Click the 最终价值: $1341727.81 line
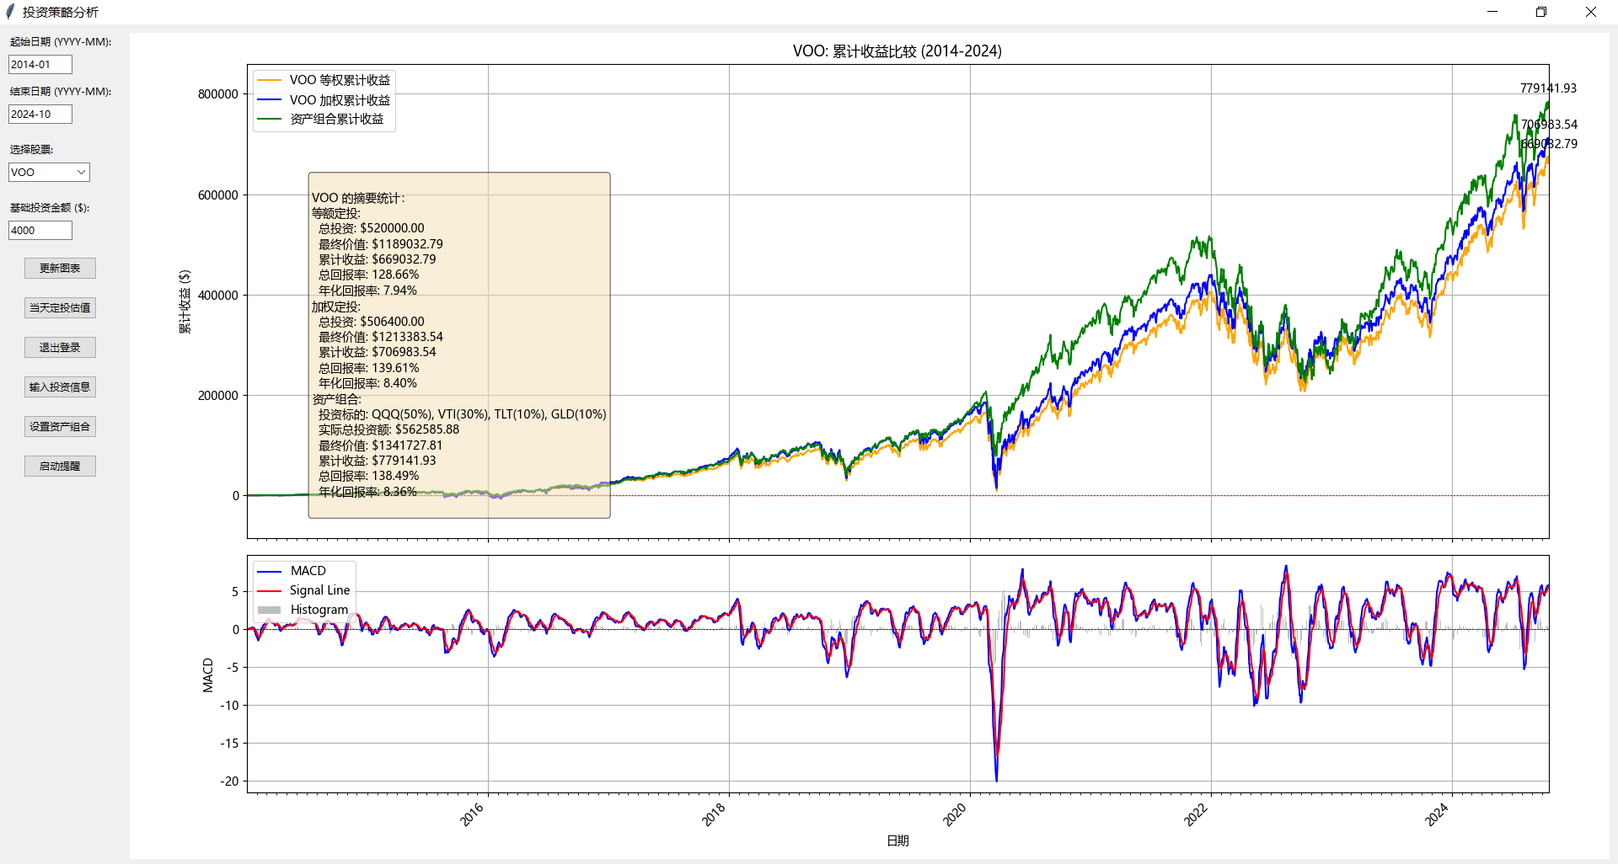Screen dimensions: 1618x864 [x=381, y=445]
